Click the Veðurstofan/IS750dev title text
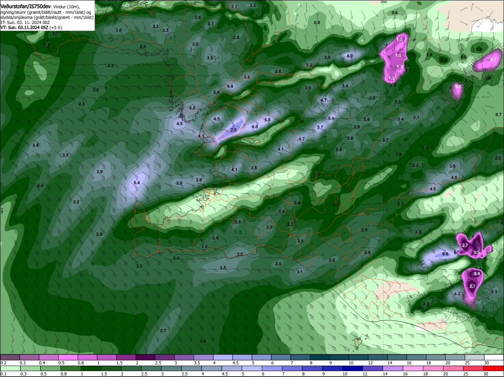Viewport: 504px width, 377px height. click(26, 7)
